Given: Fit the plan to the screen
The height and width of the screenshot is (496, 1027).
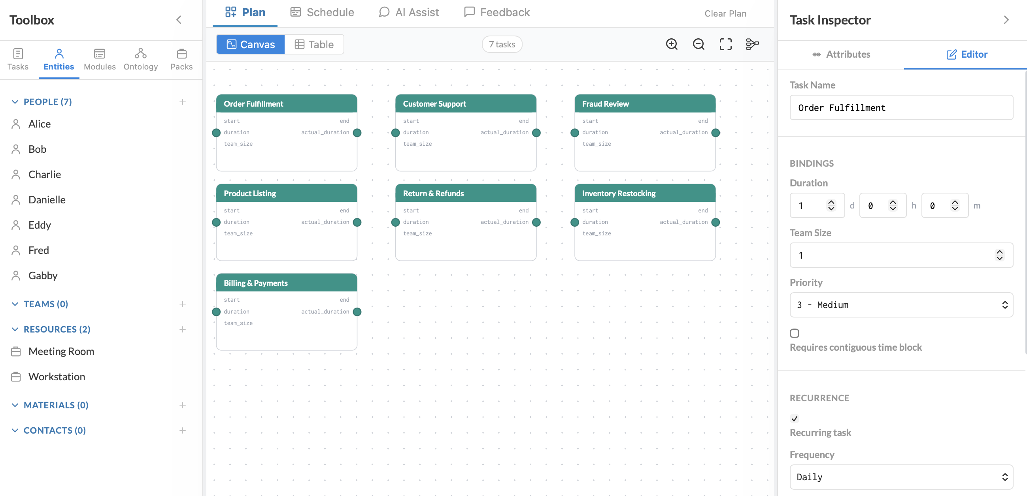Looking at the screenshot, I should point(726,44).
